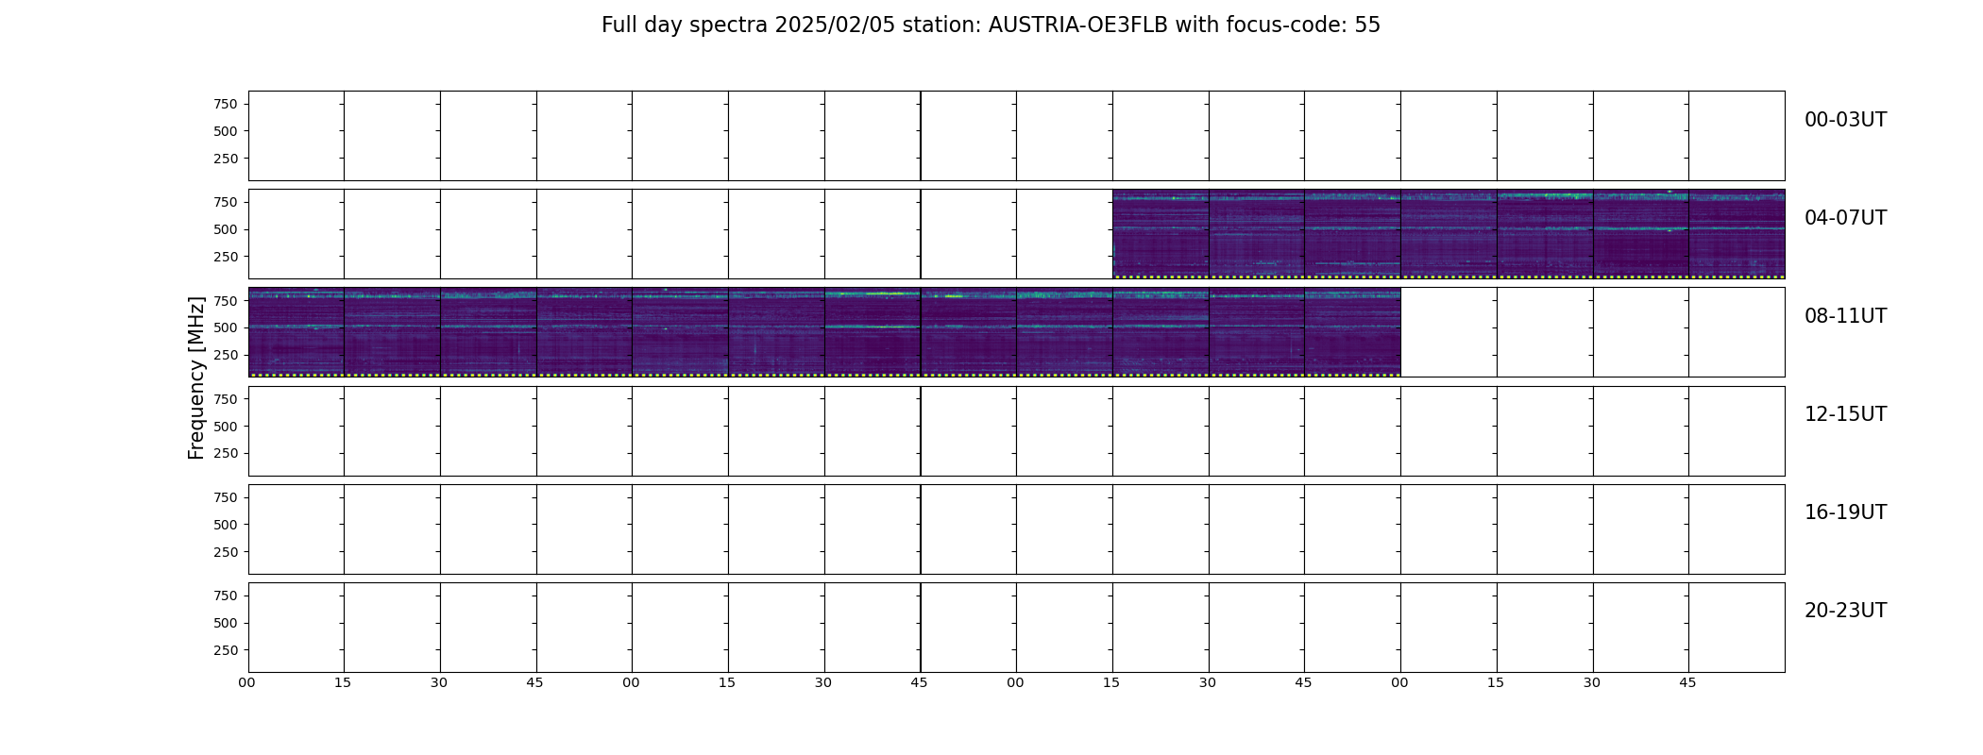1983x755 pixels.
Task: Click the 500 tick of the 20-23UT row
Action: 226,623
